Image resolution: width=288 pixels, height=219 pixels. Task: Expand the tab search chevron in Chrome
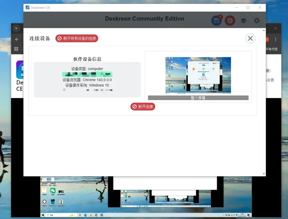(16, 28)
